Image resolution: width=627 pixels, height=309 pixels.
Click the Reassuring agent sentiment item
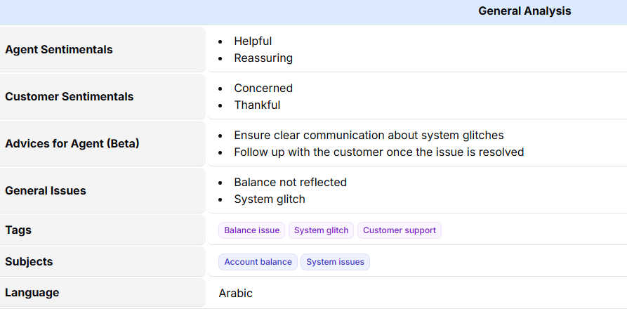pyautogui.click(x=263, y=58)
